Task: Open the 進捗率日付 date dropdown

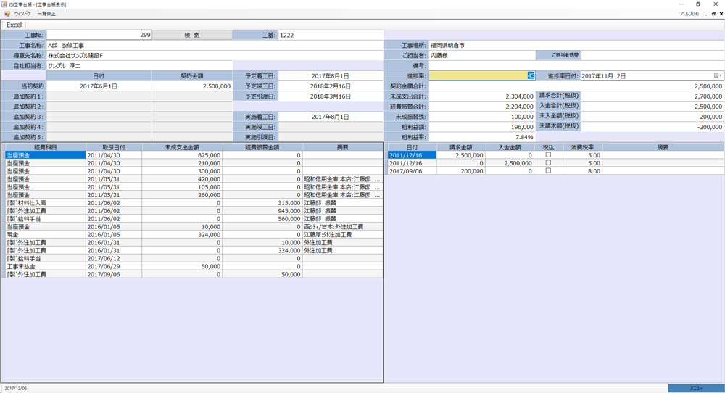Action: tap(721, 75)
